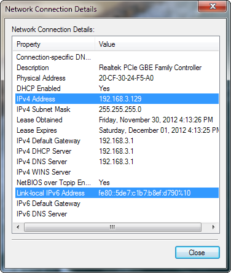Click the 255.255.255.0 value
The height and width of the screenshot is (273, 231).
coord(120,109)
